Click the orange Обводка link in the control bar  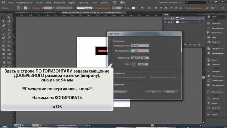click(36, 8)
